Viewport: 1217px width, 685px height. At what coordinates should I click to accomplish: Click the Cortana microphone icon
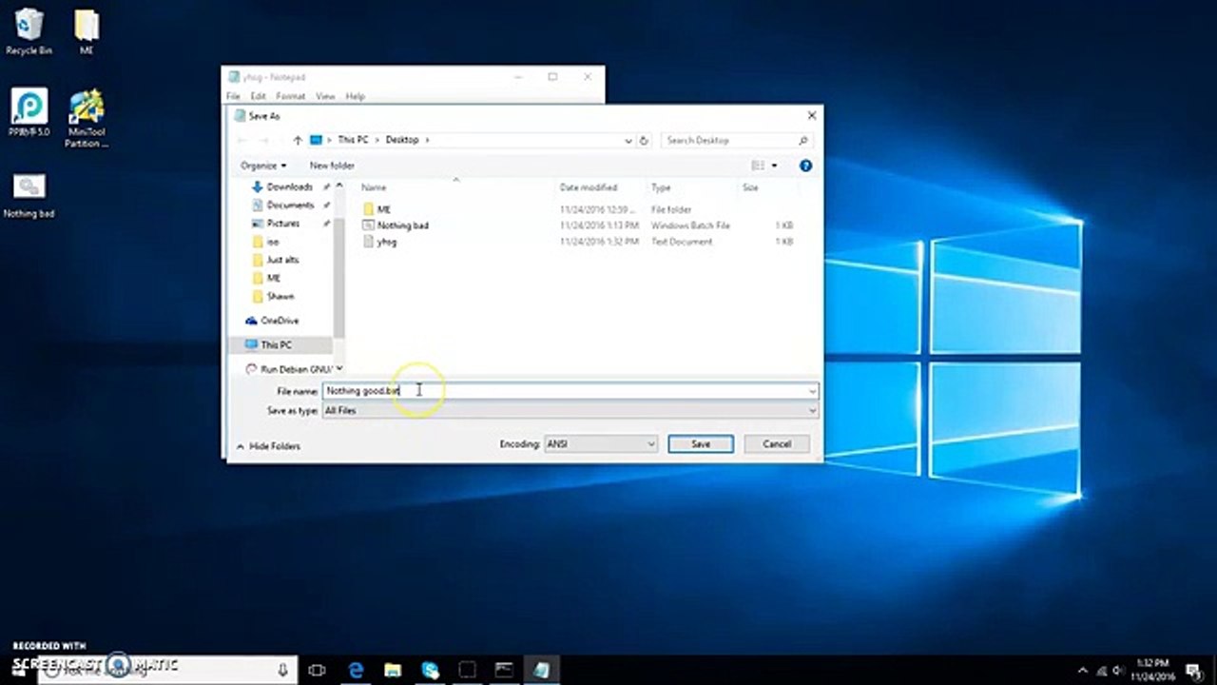coord(282,670)
